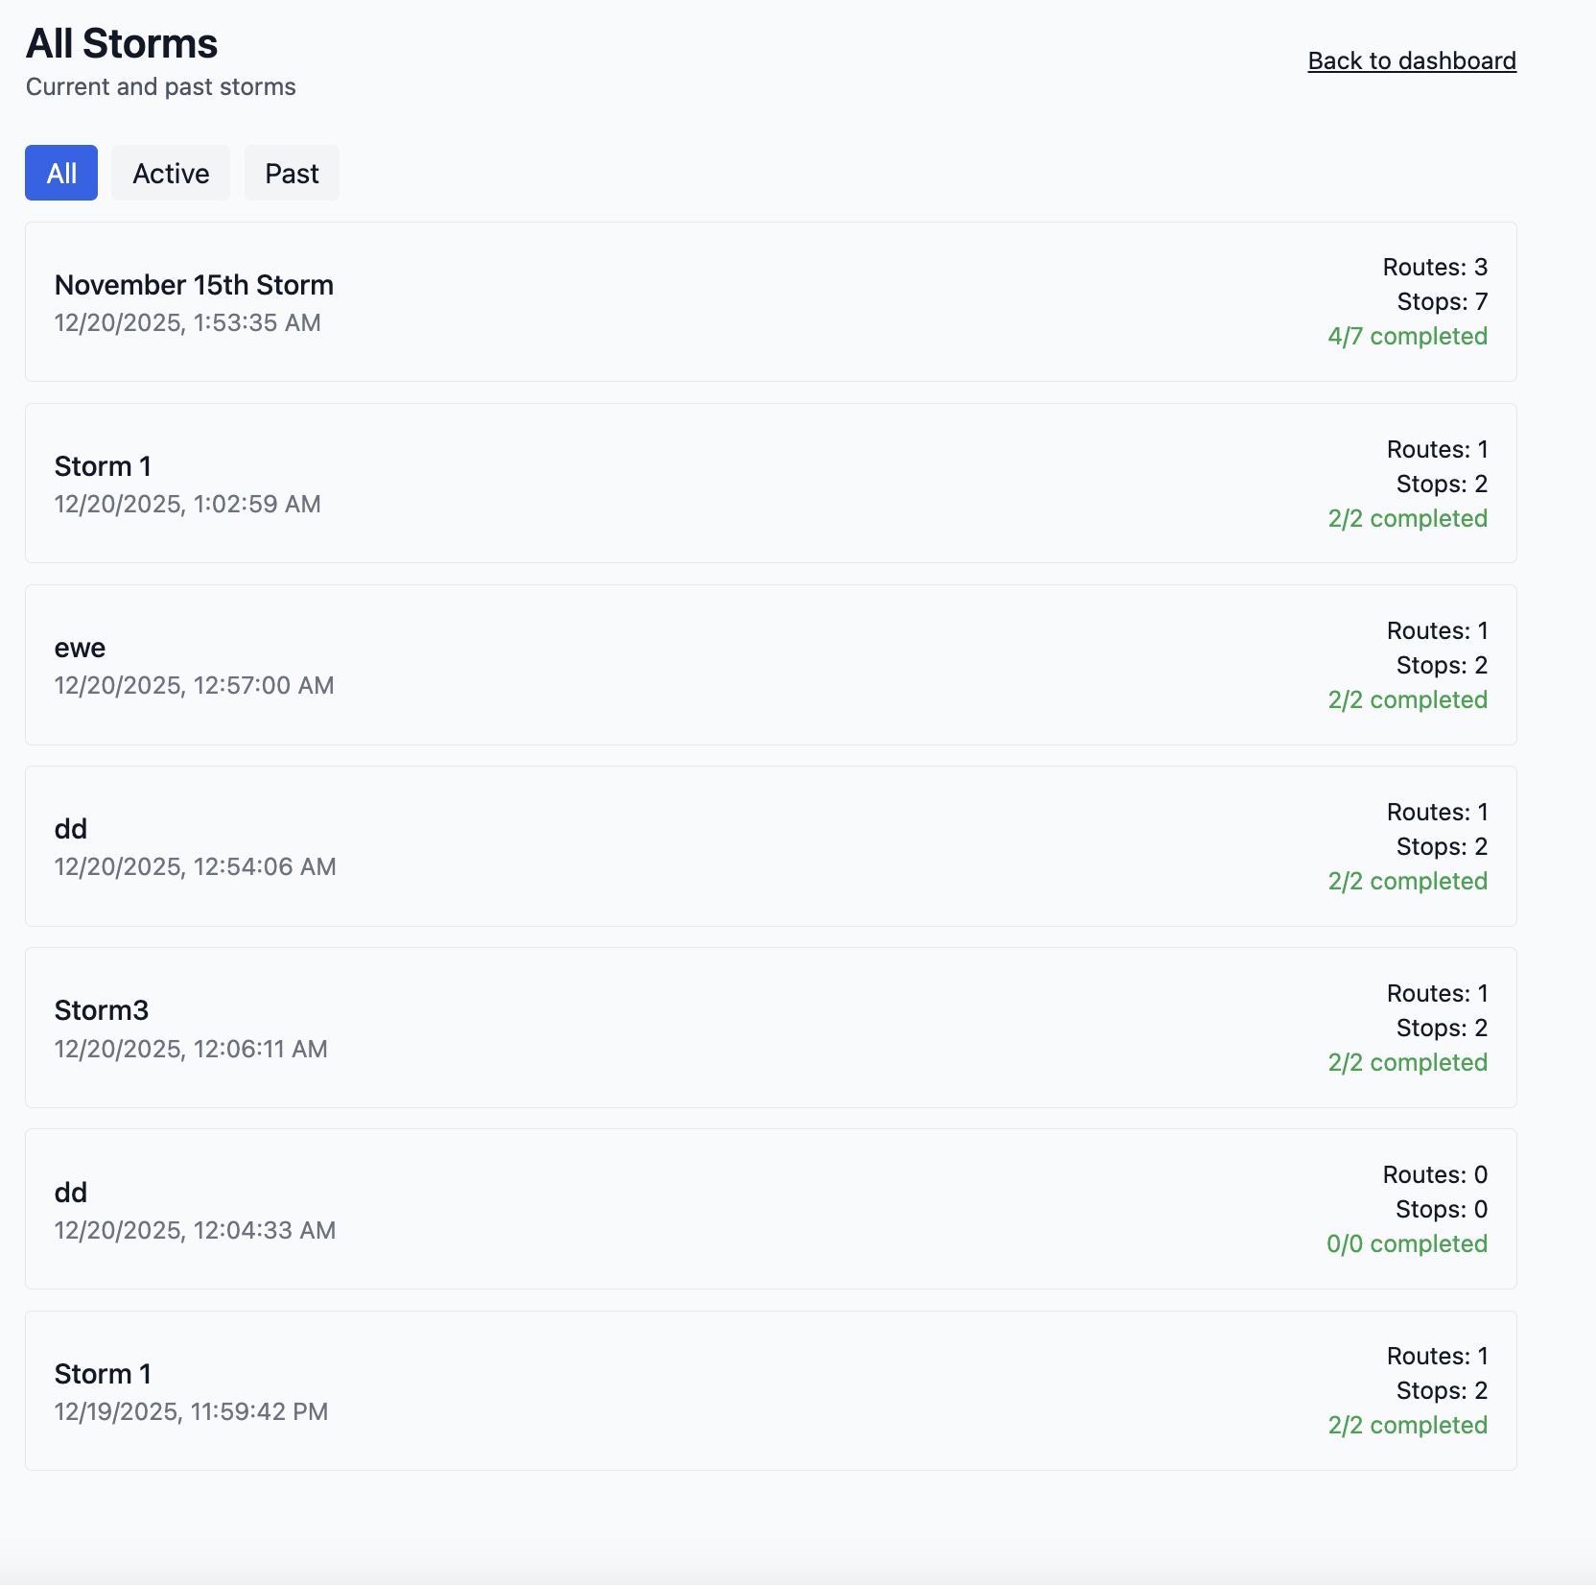Image resolution: width=1596 pixels, height=1585 pixels.
Task: Click the All Storms page heading
Action: point(122,44)
